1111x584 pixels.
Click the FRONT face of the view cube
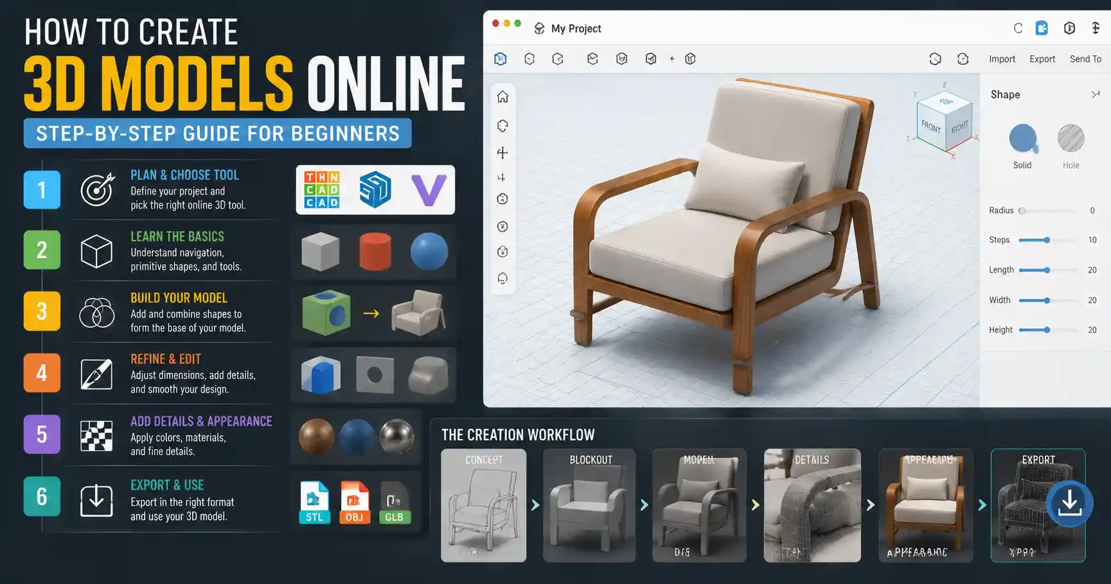(931, 127)
